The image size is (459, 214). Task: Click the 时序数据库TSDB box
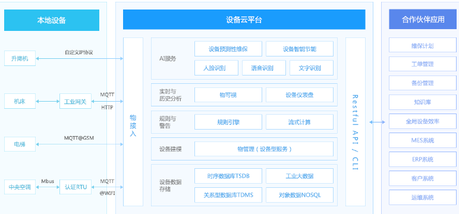point(228,176)
